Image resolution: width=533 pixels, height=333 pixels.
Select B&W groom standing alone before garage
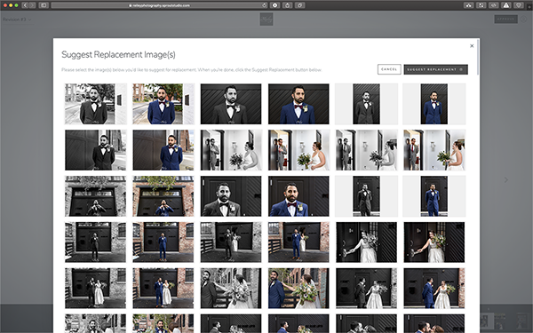(96, 242)
